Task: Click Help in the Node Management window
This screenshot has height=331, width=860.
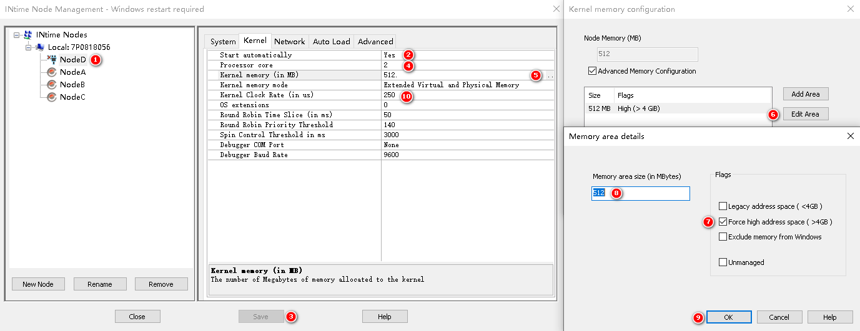Action: [385, 317]
